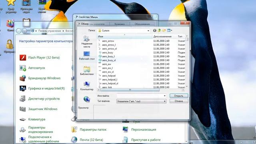This screenshot has width=256, height=144.
Task: Go to Рабочий стол in Browse sidebar
Action: pyautogui.click(x=86, y=56)
